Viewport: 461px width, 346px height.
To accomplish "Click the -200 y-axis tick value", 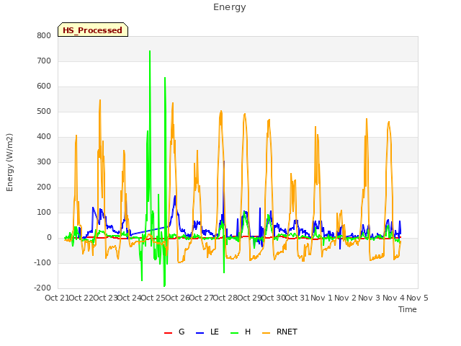I will coord(42,288).
